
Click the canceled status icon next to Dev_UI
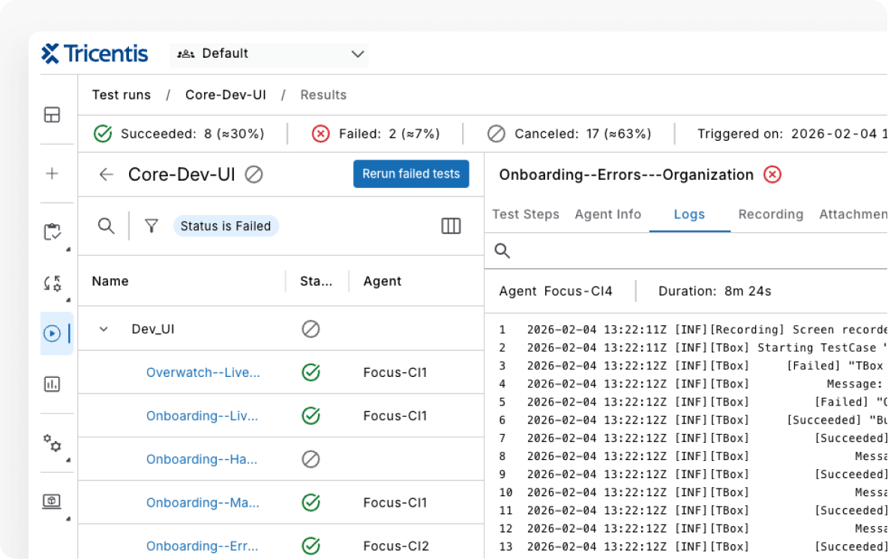click(x=310, y=328)
